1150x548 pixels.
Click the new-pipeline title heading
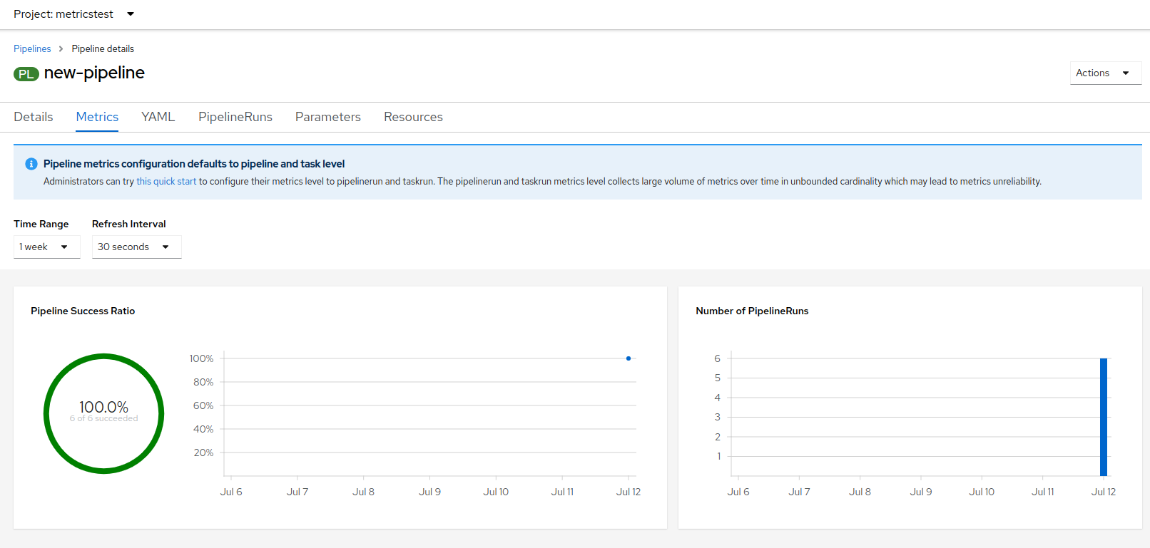point(94,73)
